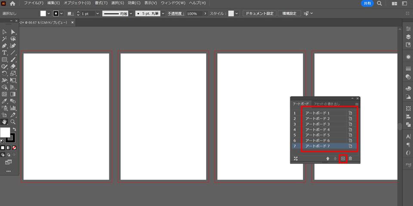Switch to the アセットの書き出し tab
This screenshot has height=206, width=413.
pos(327,104)
